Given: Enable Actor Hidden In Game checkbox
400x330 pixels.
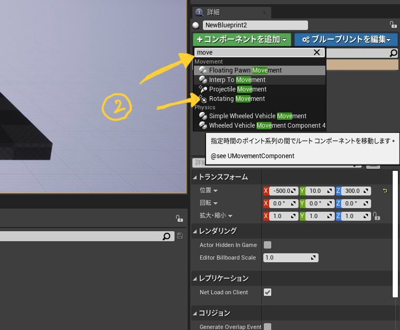Looking at the screenshot, I should (268, 245).
